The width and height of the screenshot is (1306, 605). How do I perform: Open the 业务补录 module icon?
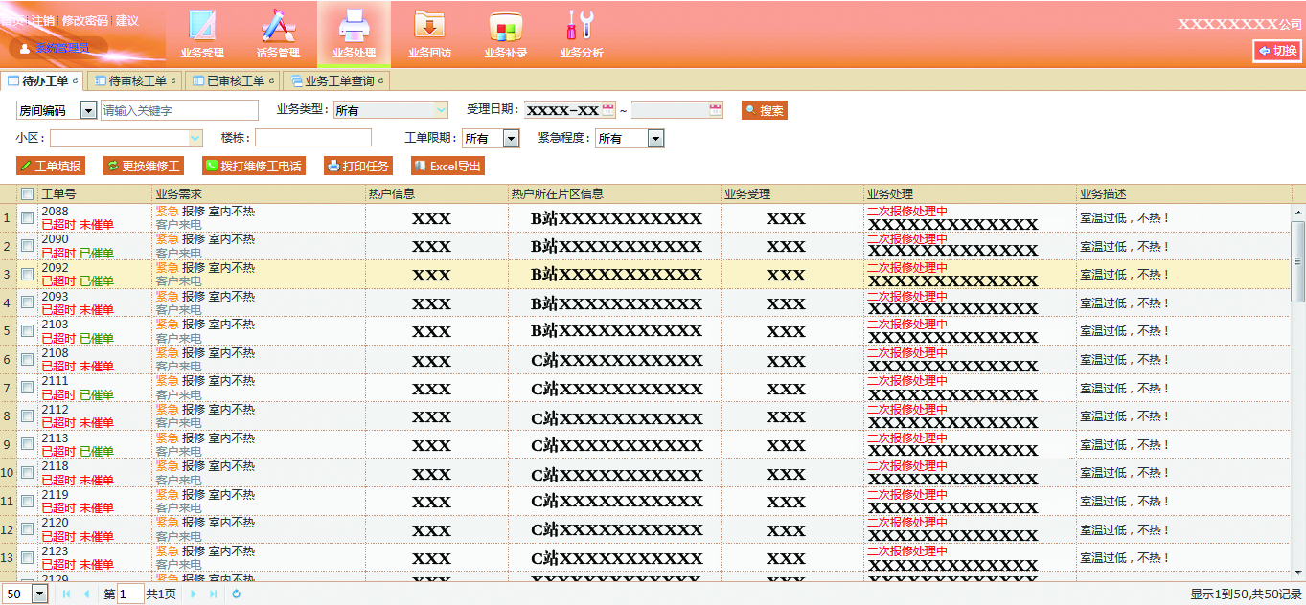click(x=505, y=27)
